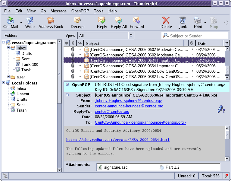Sort messages by Subject column header
Screen dimensions: 231x181
134,43
